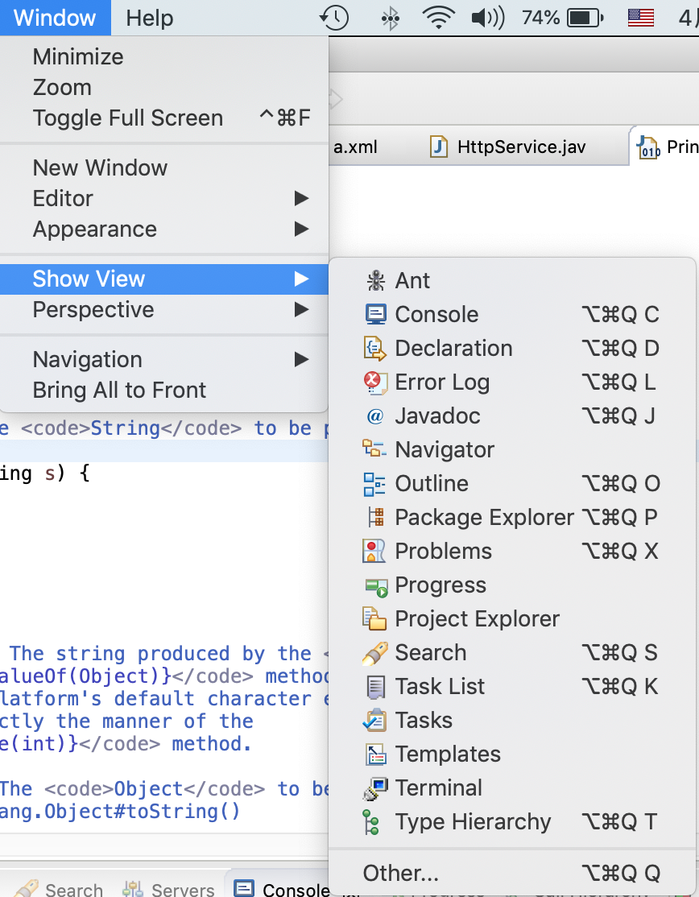Click the Terminal view icon

tap(375, 788)
